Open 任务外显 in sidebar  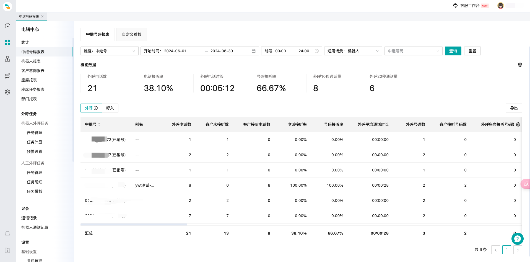click(x=35, y=142)
